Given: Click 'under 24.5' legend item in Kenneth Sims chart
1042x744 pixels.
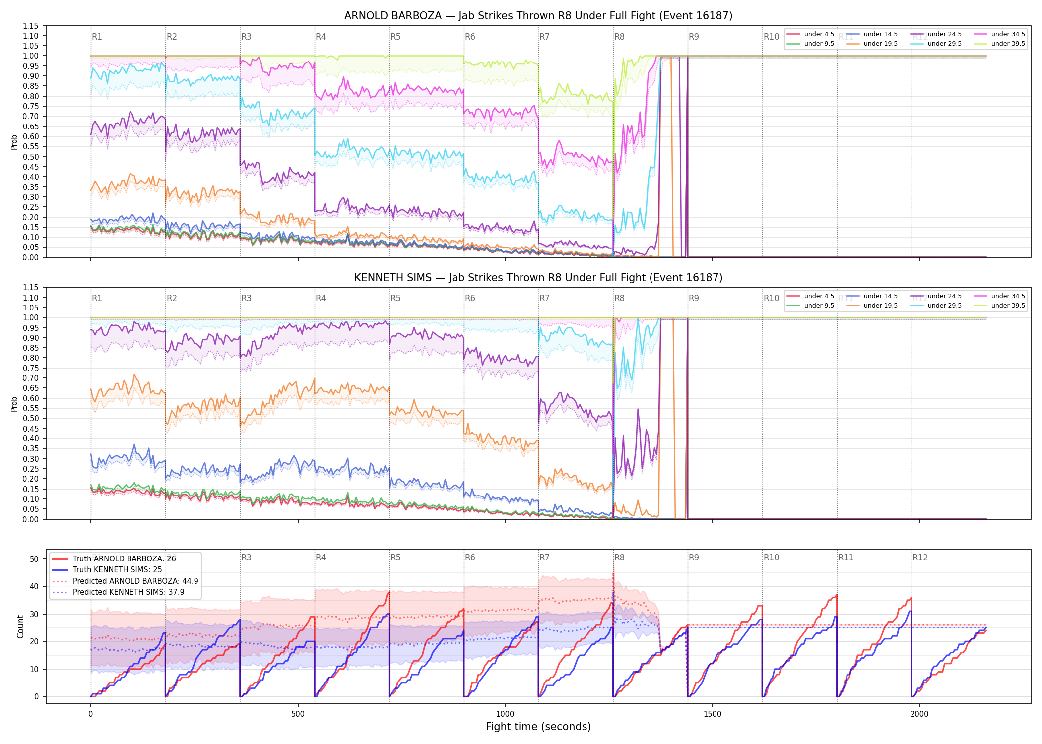Looking at the screenshot, I should point(937,296).
